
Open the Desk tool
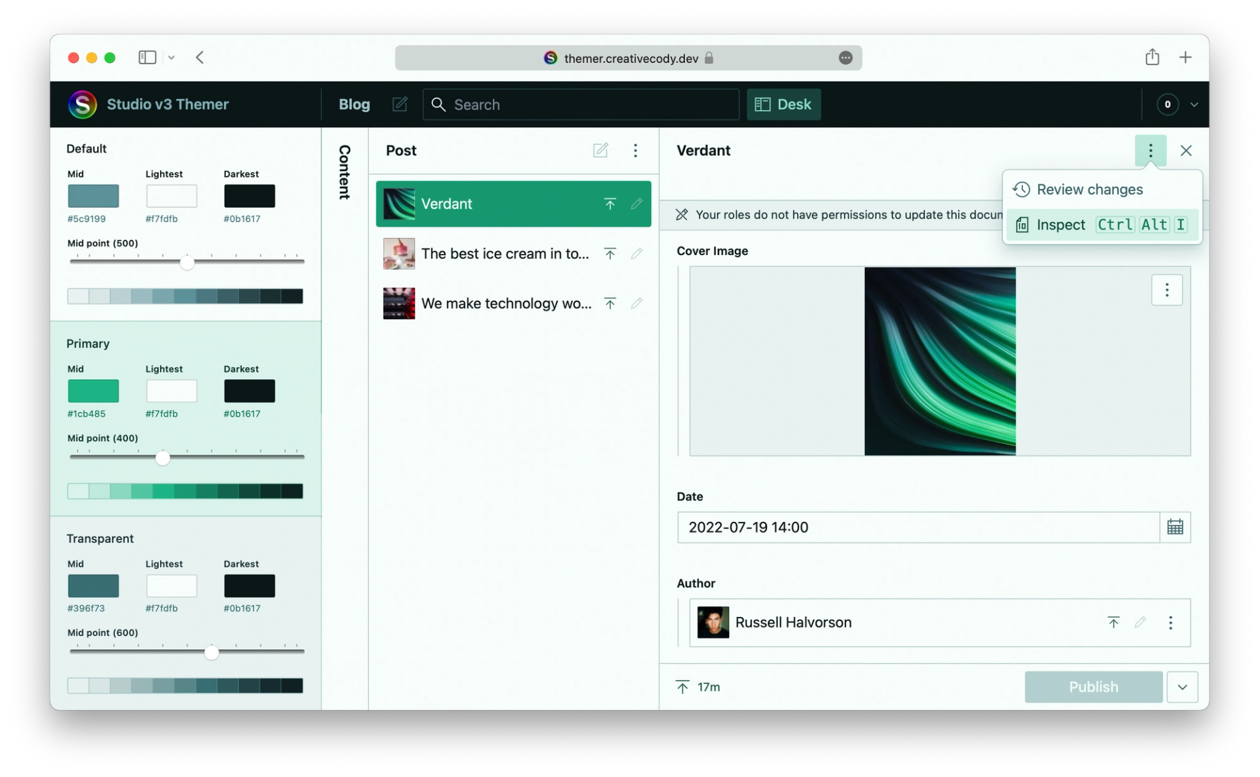tap(783, 104)
